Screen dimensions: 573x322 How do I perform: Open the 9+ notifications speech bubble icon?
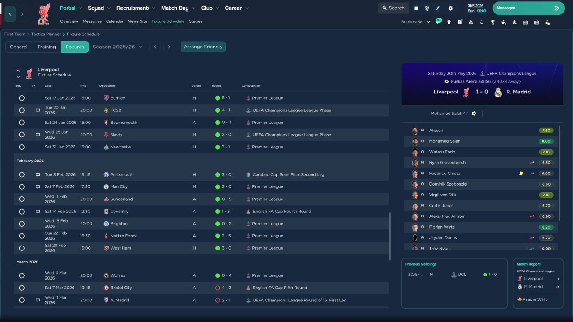tap(439, 21)
